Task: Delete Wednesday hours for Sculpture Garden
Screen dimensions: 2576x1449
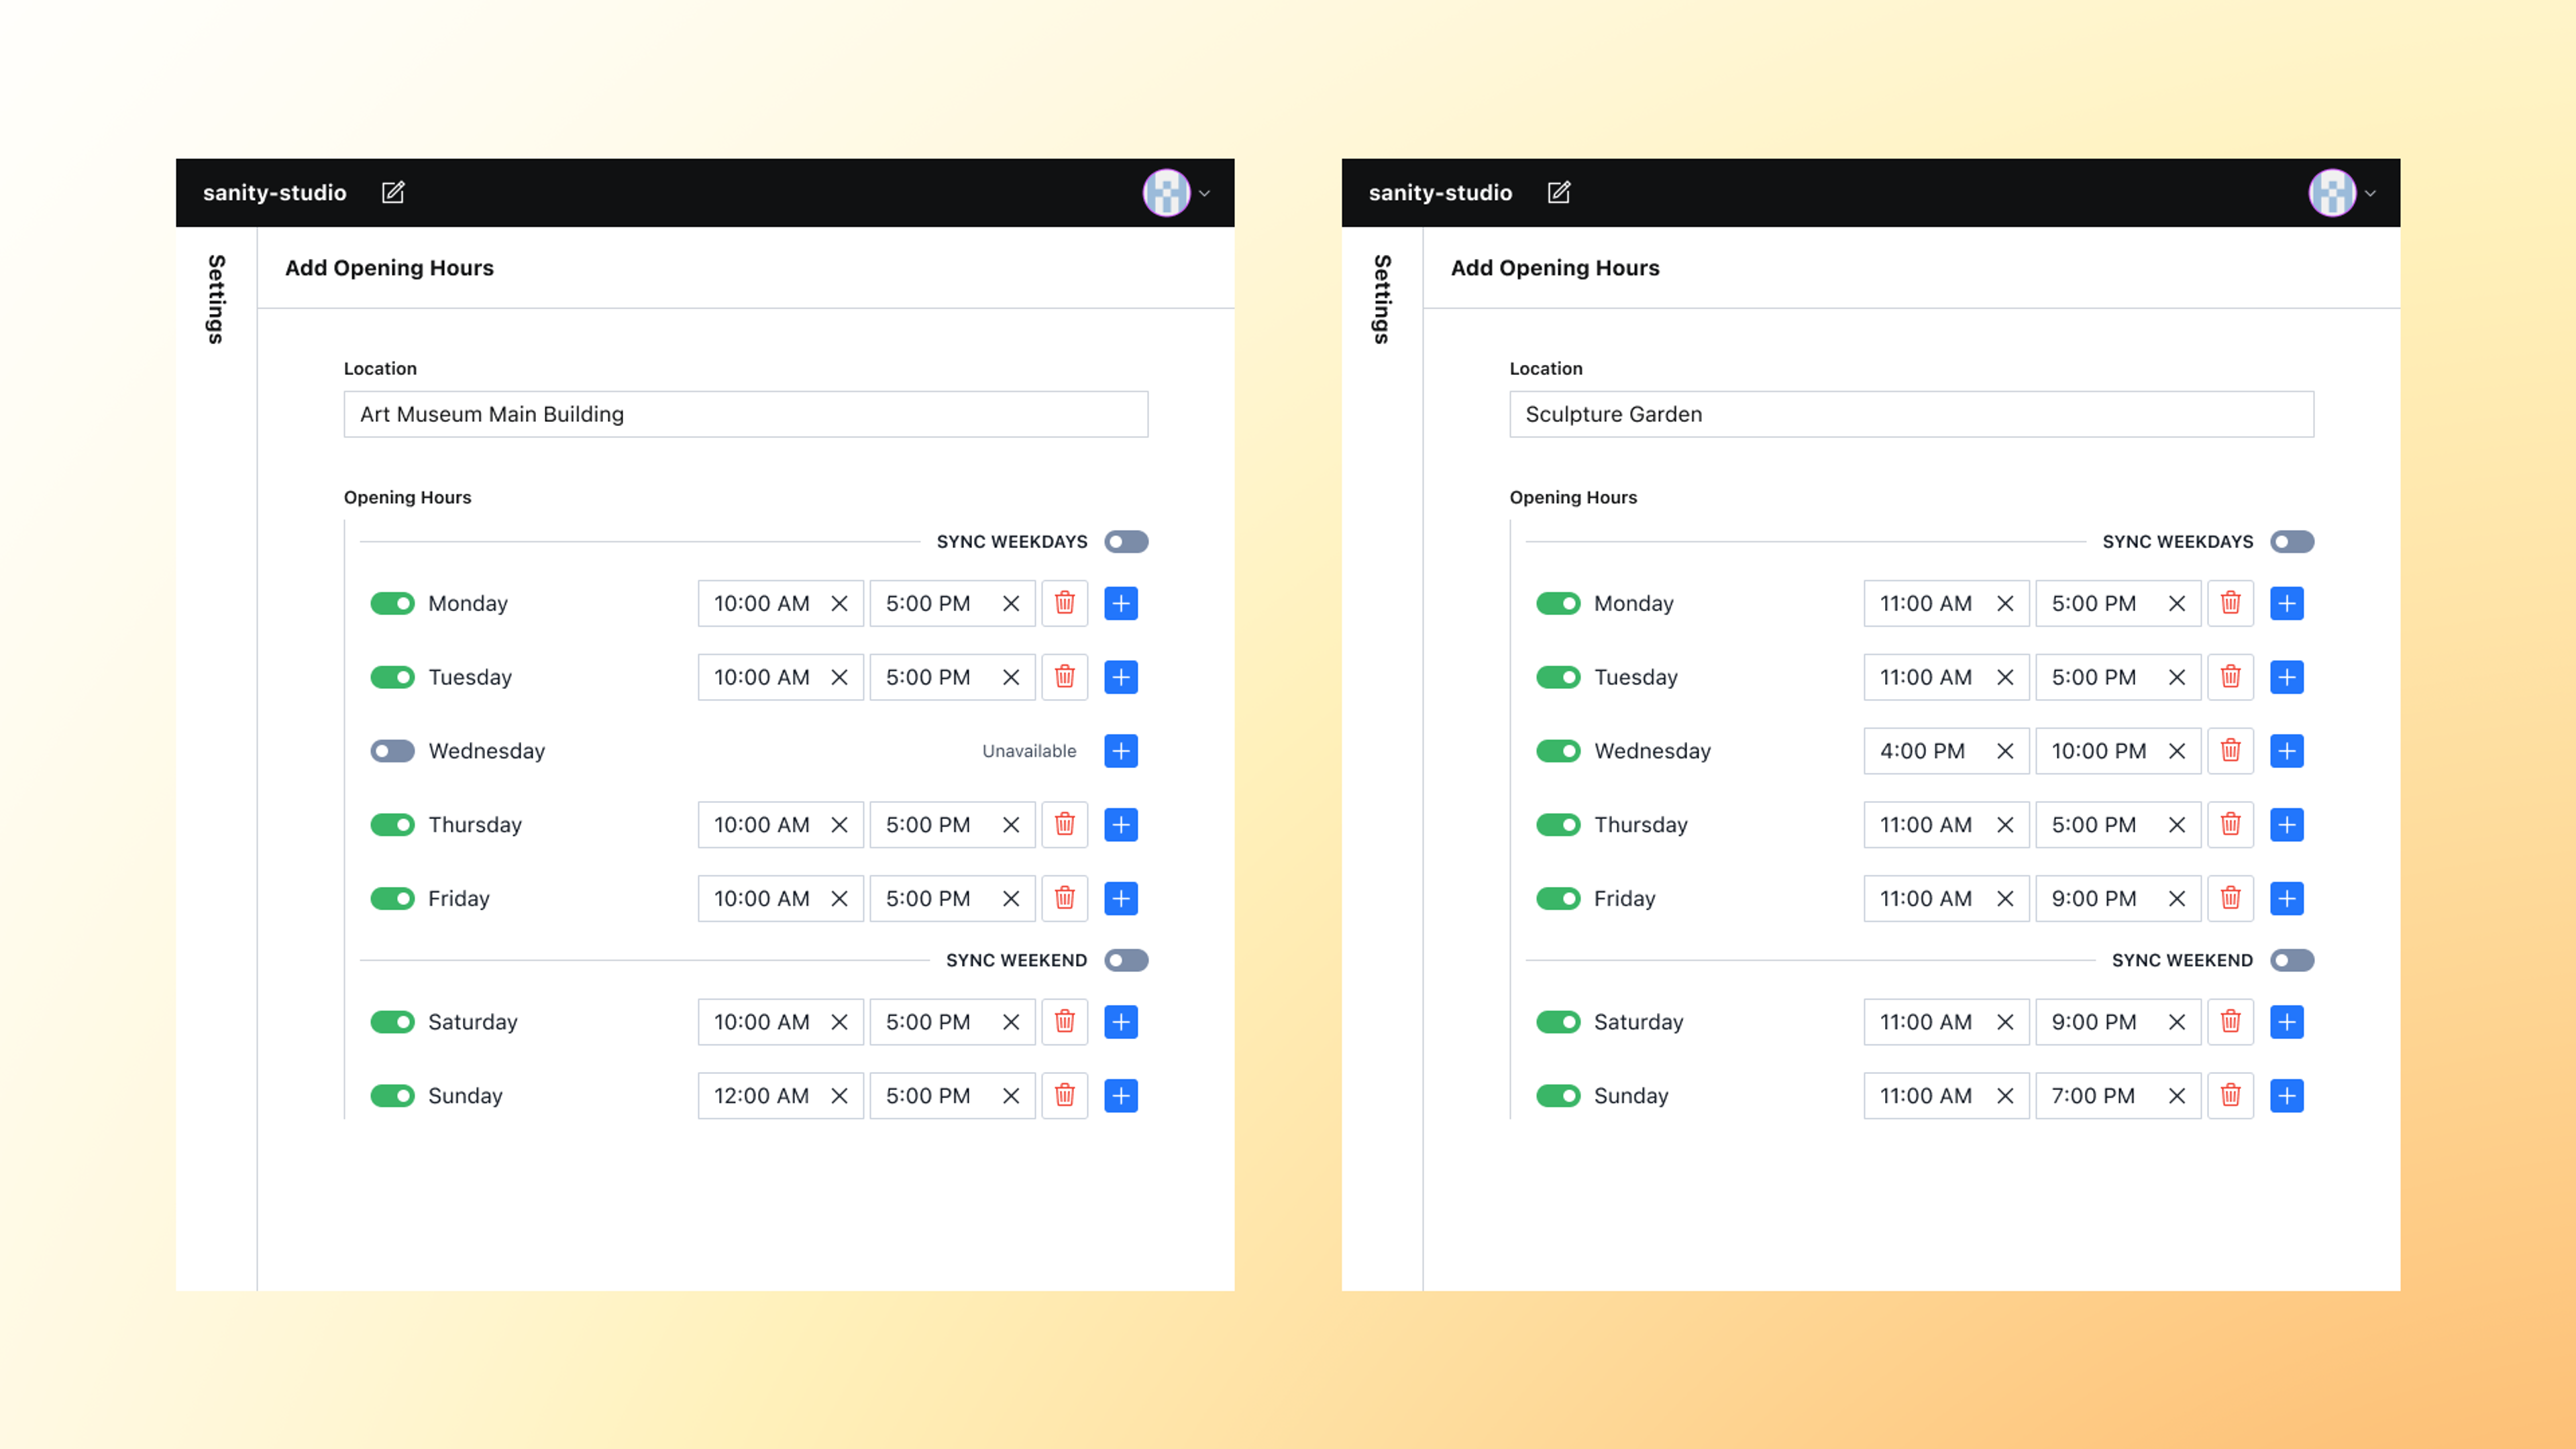Action: 2231,751
